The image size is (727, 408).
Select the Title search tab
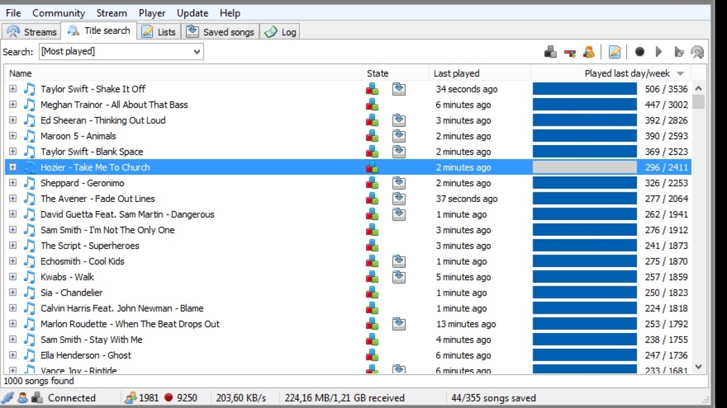coord(99,31)
